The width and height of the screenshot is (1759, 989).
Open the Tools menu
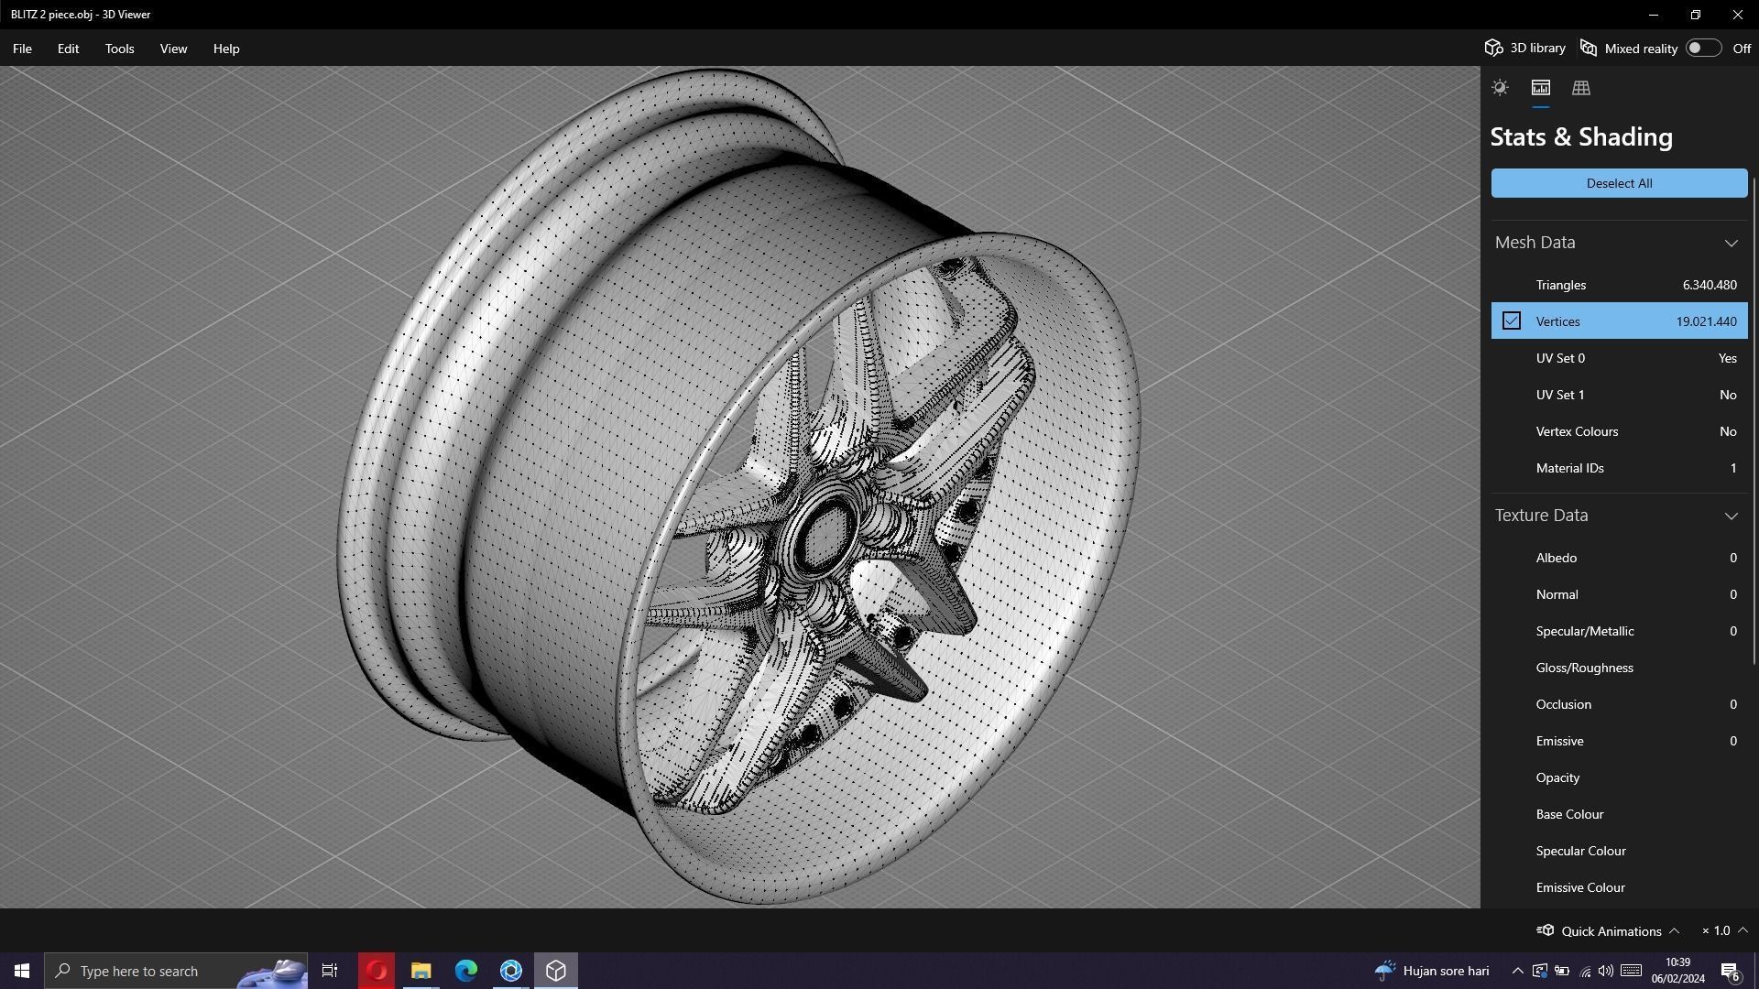(x=119, y=49)
